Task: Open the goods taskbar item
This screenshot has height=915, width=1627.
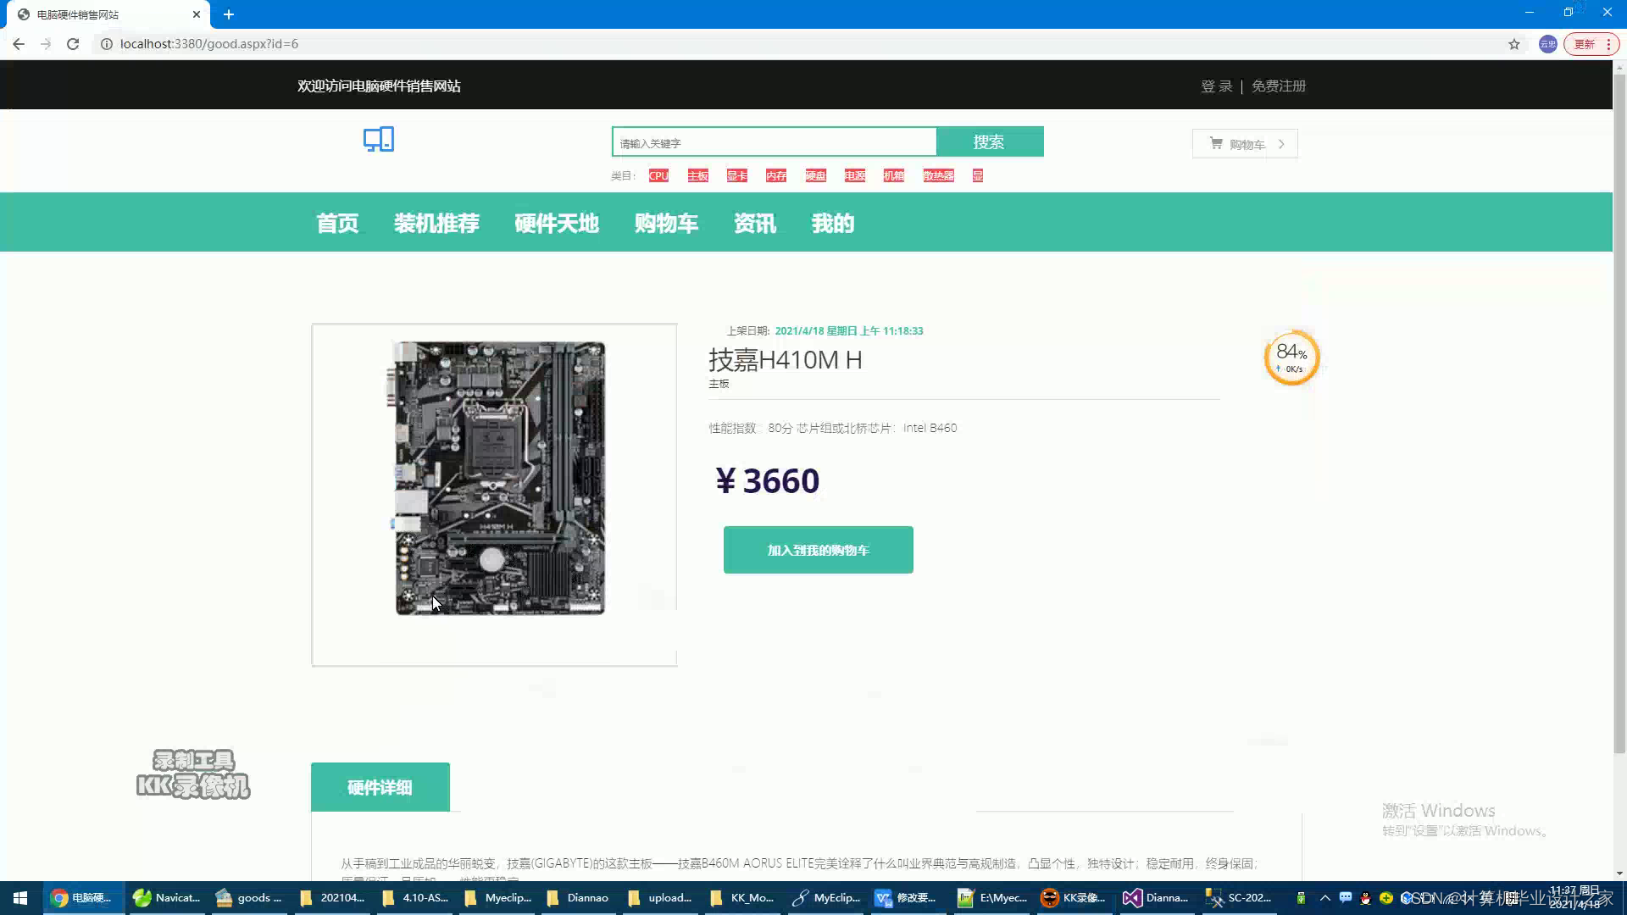Action: [249, 898]
